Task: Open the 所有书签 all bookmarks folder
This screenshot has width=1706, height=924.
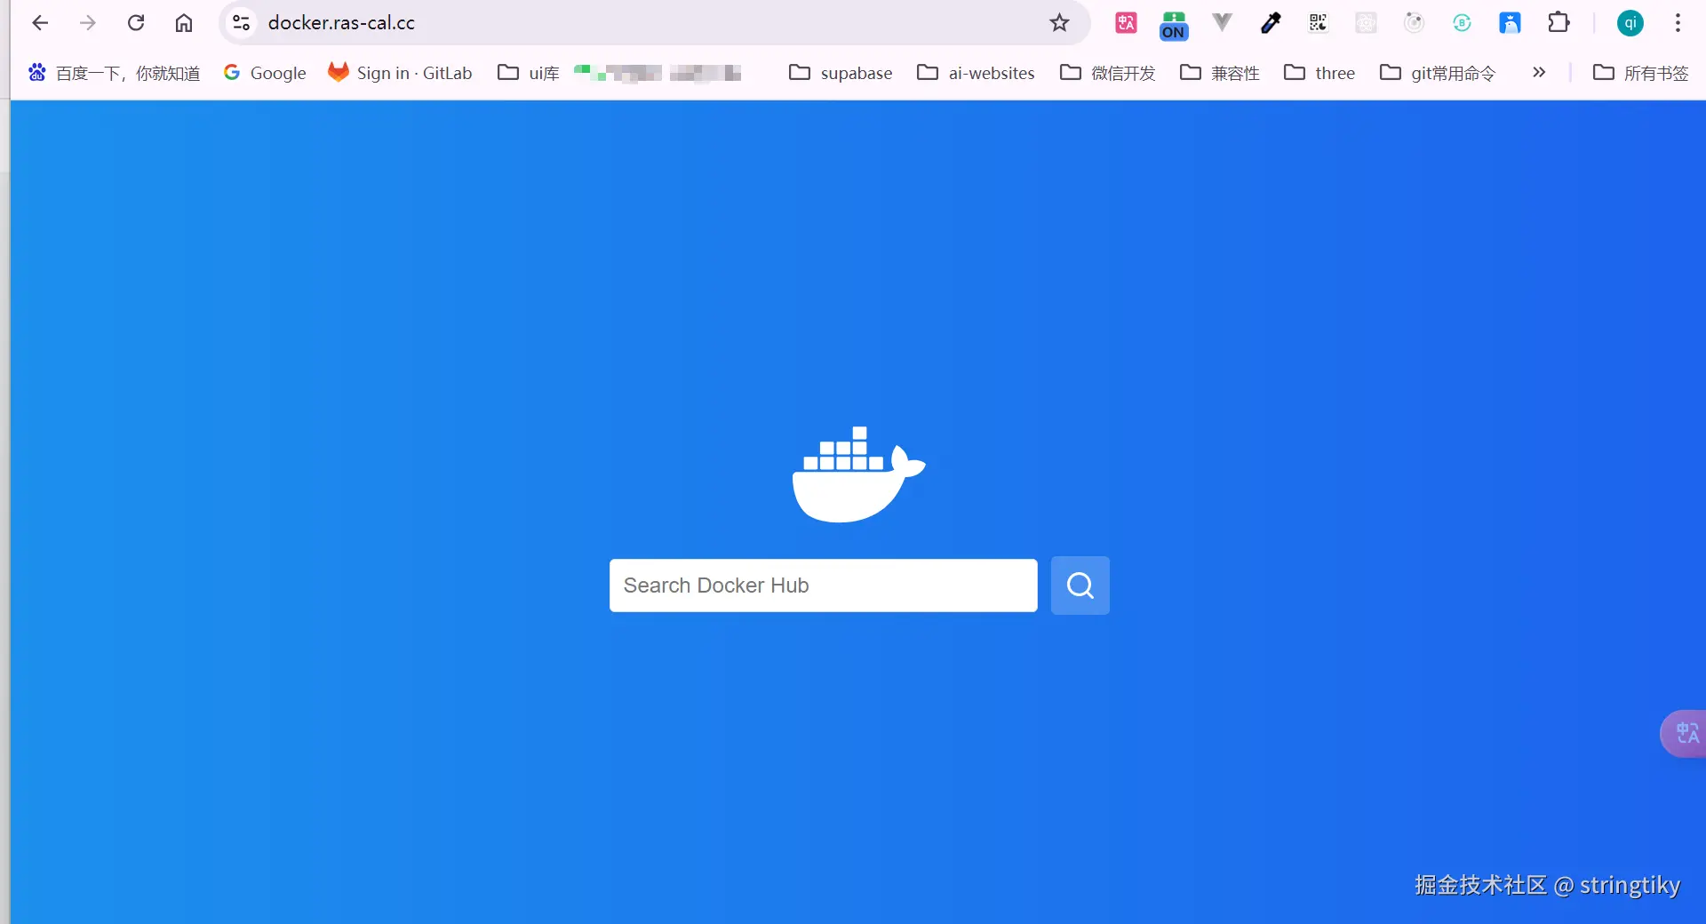Action: 1640,73
